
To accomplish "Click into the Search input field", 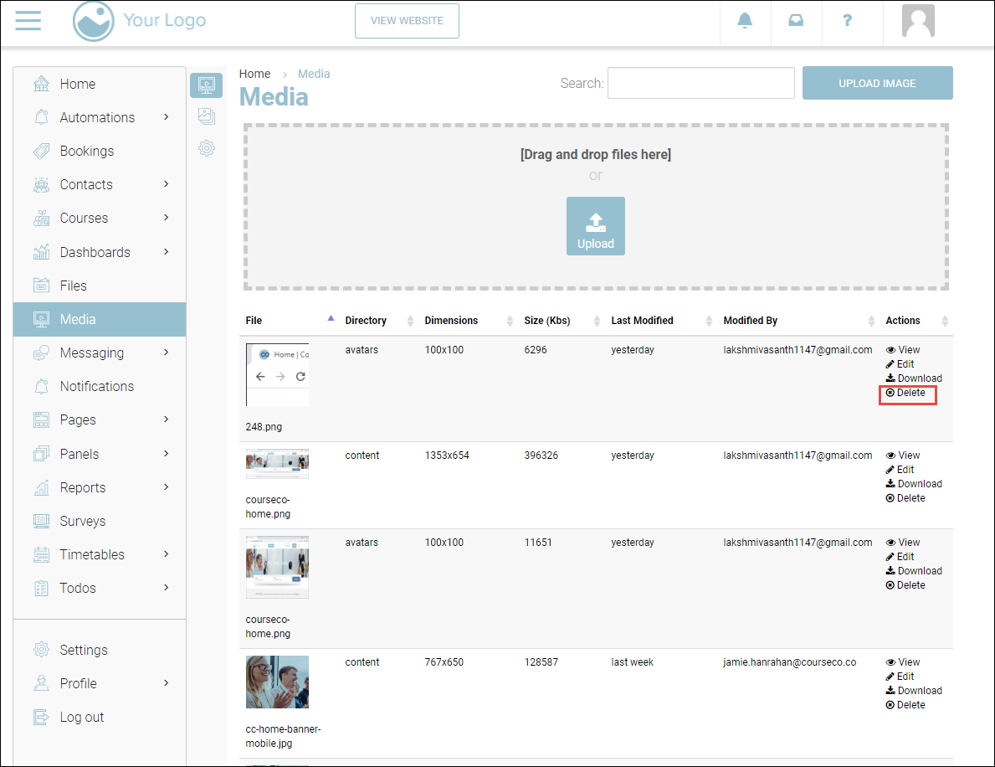I will pyautogui.click(x=700, y=83).
